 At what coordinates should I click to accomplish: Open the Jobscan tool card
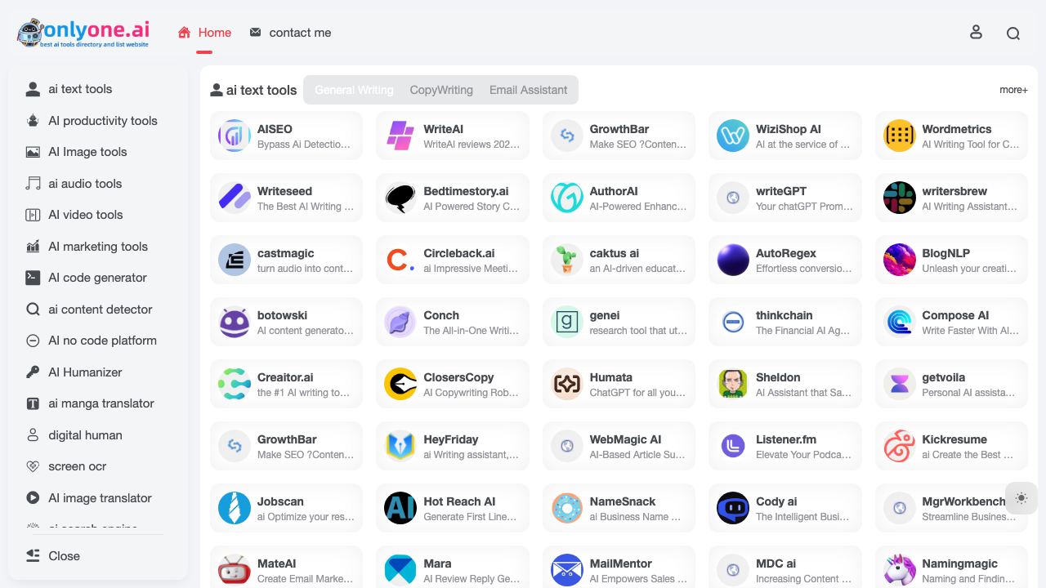[x=287, y=508]
